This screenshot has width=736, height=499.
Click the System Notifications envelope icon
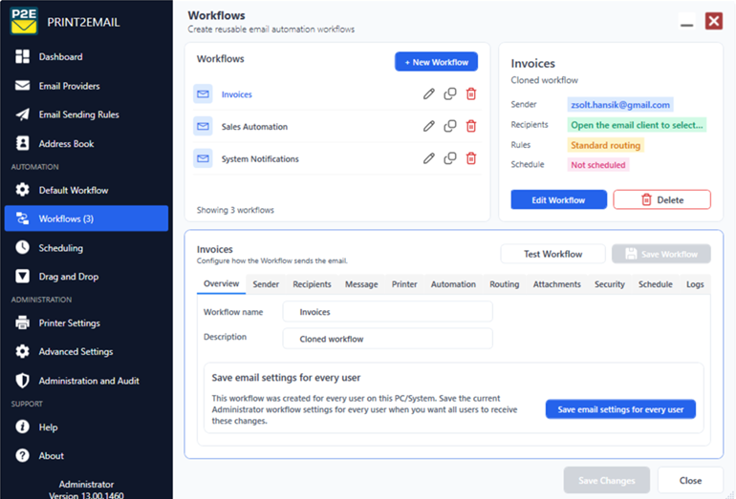click(x=203, y=158)
